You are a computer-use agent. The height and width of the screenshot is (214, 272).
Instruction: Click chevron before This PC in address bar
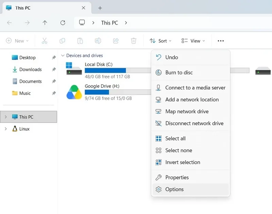pyautogui.click(x=93, y=23)
